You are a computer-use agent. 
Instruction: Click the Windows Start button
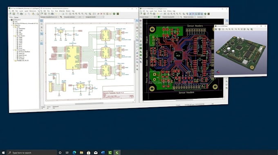pos(3,153)
